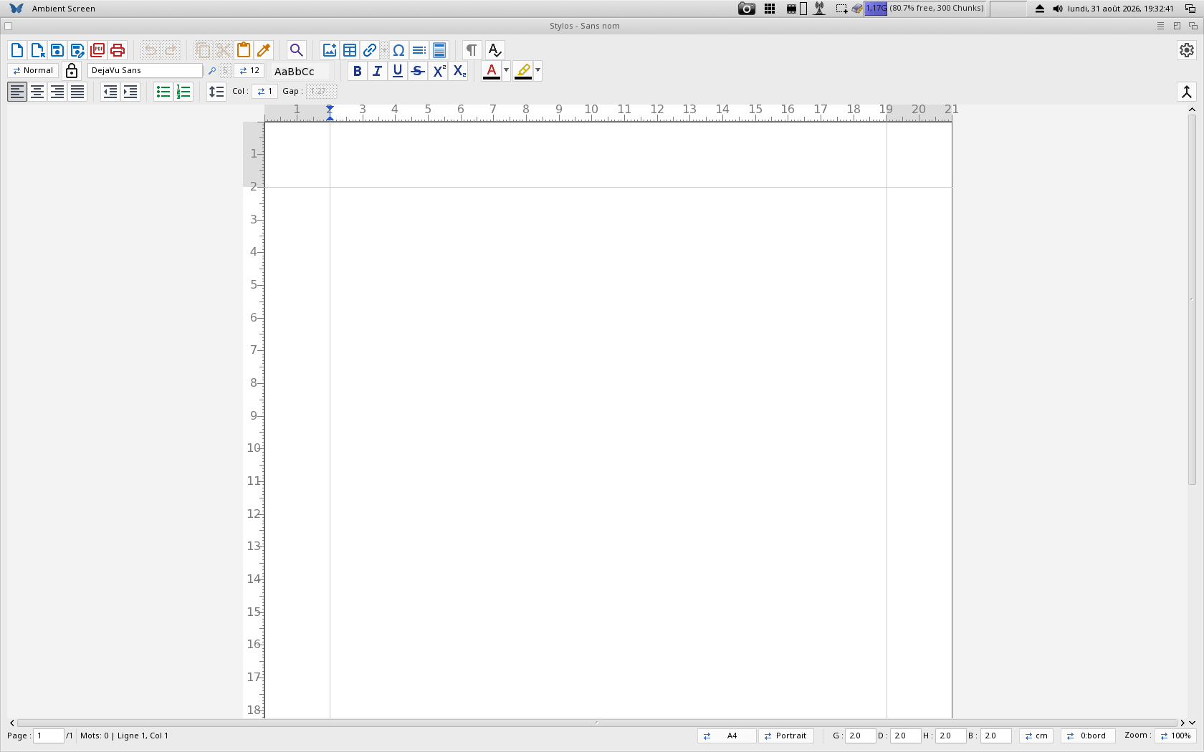Run spell check with the A-checkmark icon
1204x752 pixels.
coord(494,50)
